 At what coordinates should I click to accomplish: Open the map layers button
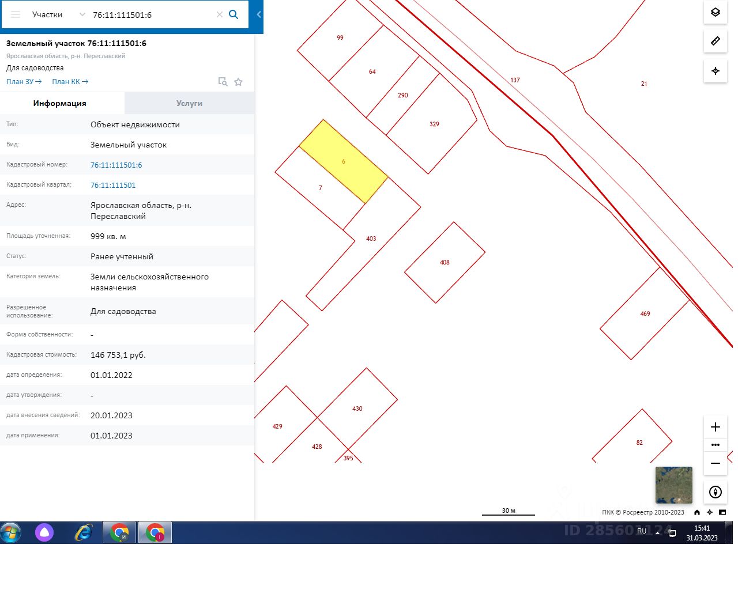716,12
